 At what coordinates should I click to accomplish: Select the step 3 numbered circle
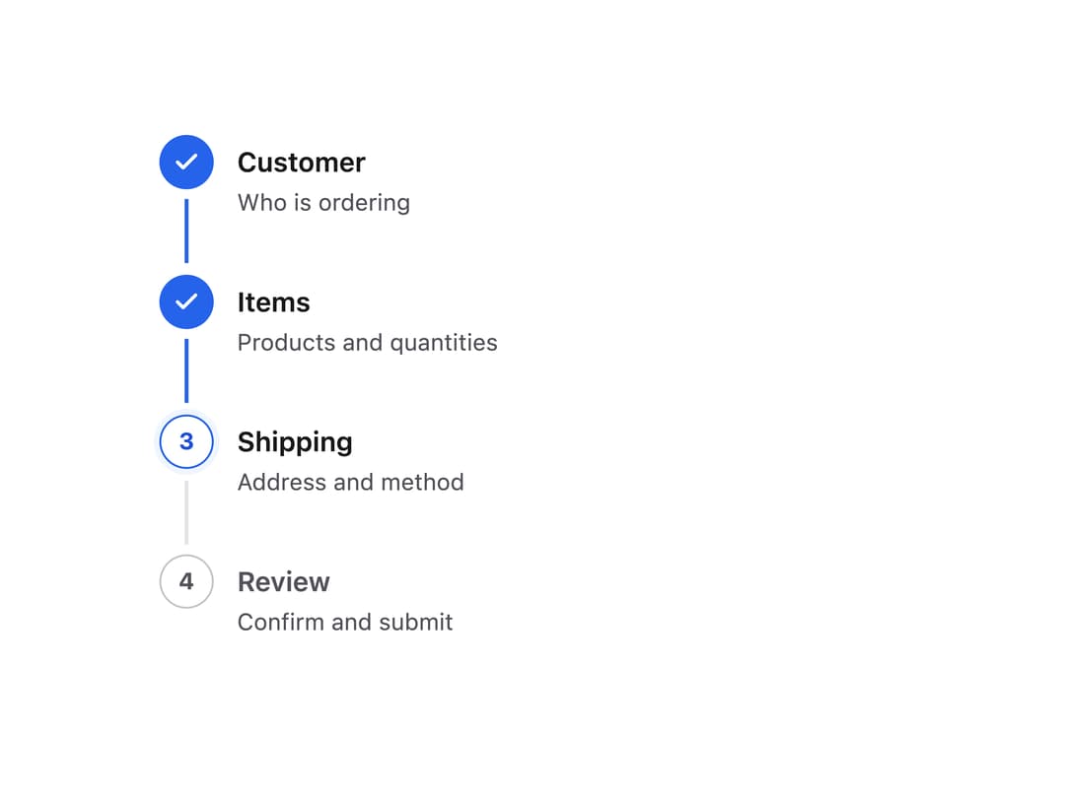click(186, 441)
